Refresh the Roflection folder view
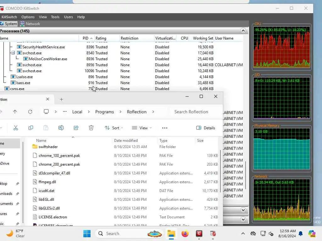 pos(30,112)
